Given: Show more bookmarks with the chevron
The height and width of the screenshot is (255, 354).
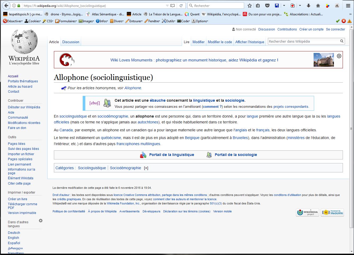Looking at the screenshot, I should [350, 14].
